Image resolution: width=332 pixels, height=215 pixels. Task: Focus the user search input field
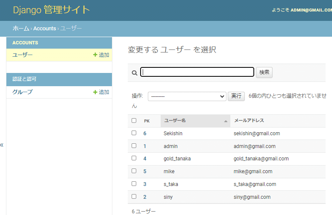pyautogui.click(x=197, y=72)
